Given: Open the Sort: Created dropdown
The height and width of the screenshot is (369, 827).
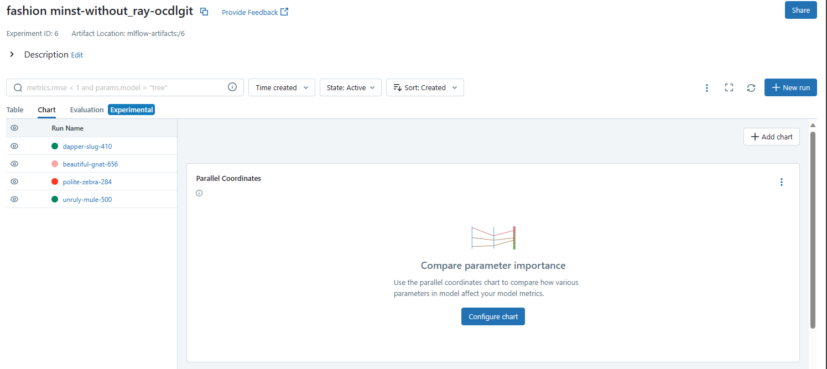Looking at the screenshot, I should tap(425, 87).
